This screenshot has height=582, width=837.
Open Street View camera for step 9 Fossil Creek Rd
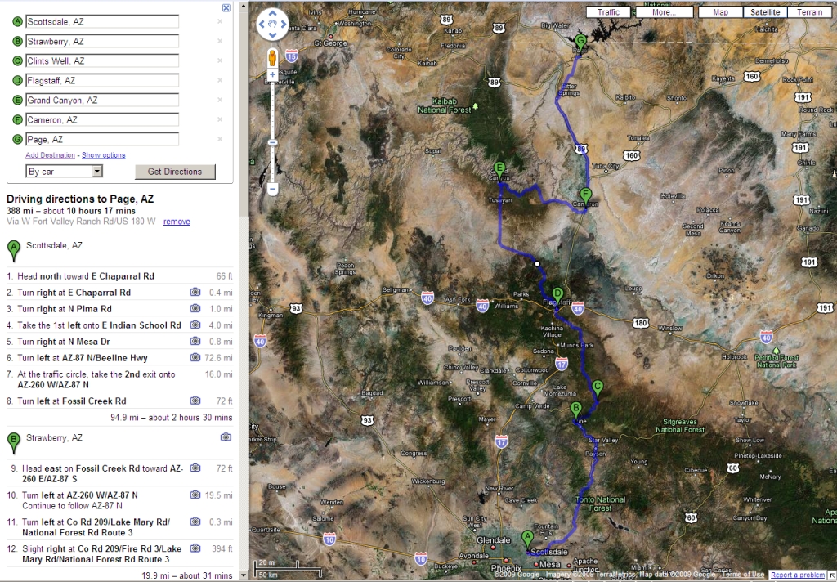point(195,468)
